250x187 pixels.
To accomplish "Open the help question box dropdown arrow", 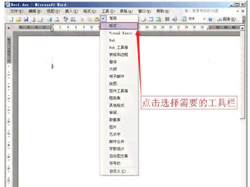I will click(x=237, y=11).
